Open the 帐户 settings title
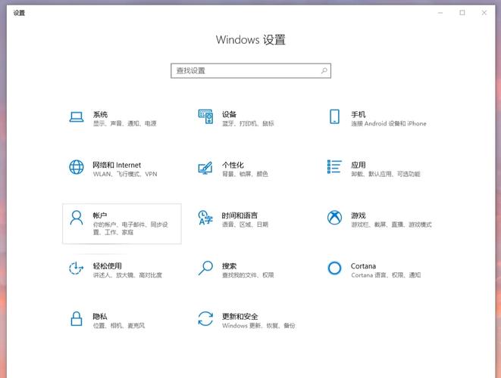The height and width of the screenshot is (378, 501). pyautogui.click(x=100, y=215)
